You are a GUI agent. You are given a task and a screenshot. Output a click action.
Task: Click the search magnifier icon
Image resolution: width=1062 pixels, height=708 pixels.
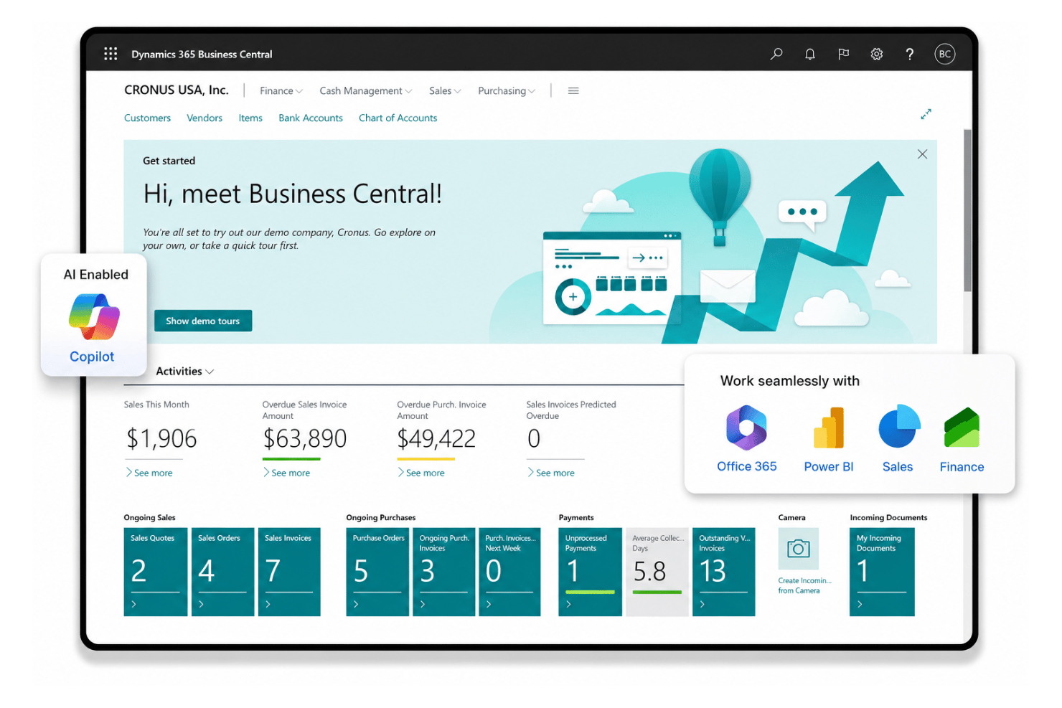[776, 54]
